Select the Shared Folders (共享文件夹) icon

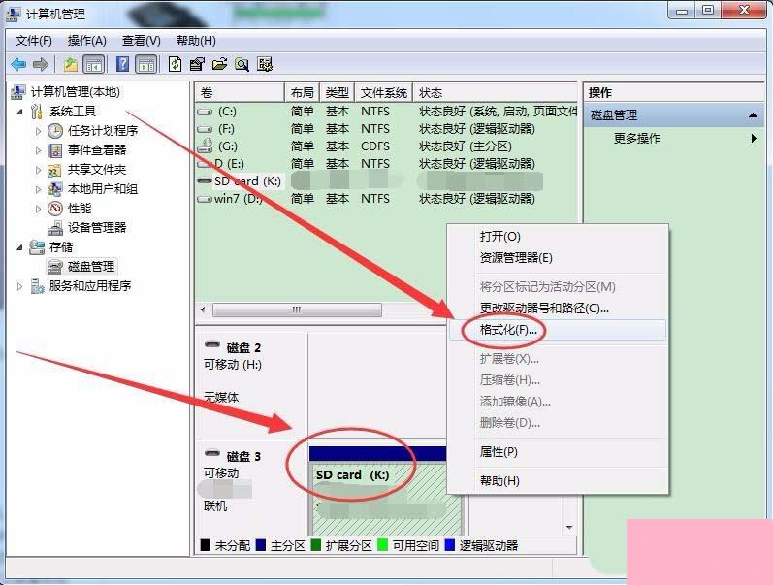click(54, 170)
